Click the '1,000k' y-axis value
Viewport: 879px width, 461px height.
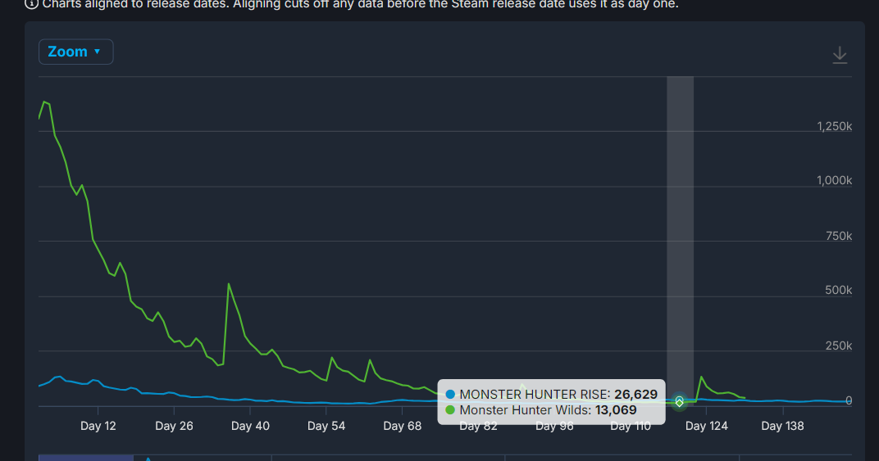(x=834, y=180)
